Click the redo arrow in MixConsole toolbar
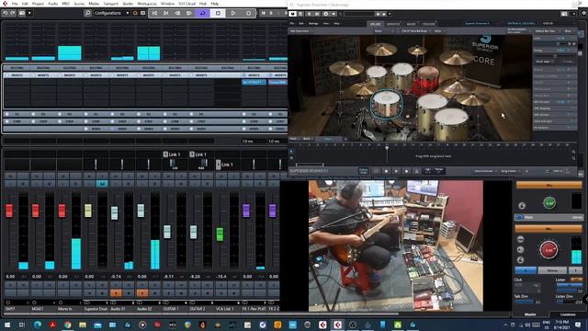Image resolution: width=588 pixels, height=331 pixels. (x=13, y=13)
